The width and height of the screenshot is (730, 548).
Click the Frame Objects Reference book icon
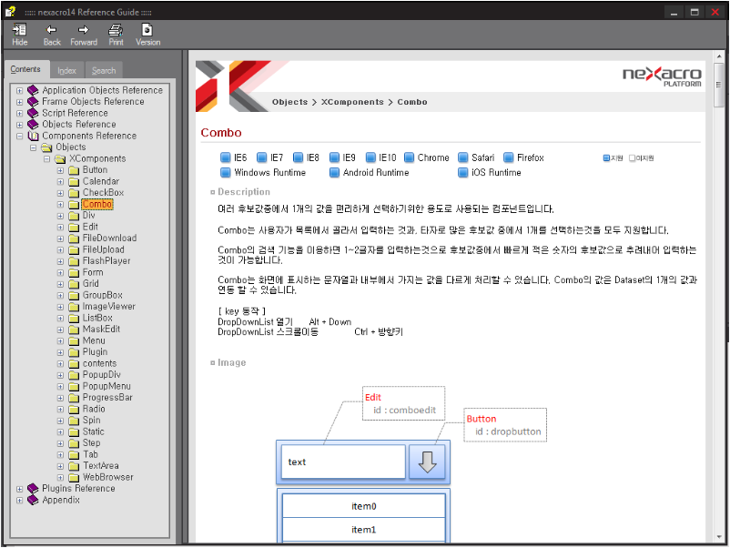coord(33,102)
